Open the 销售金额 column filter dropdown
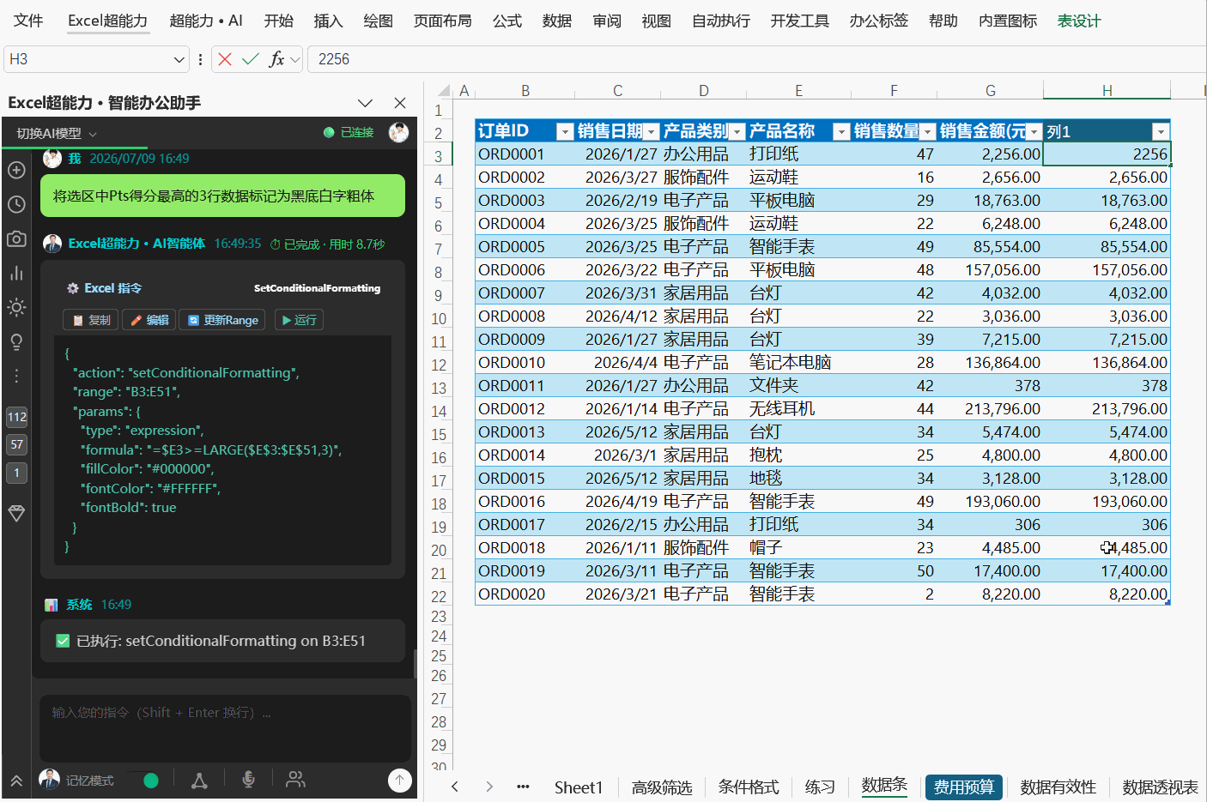Viewport: 1207px width, 802px height. point(1034,131)
